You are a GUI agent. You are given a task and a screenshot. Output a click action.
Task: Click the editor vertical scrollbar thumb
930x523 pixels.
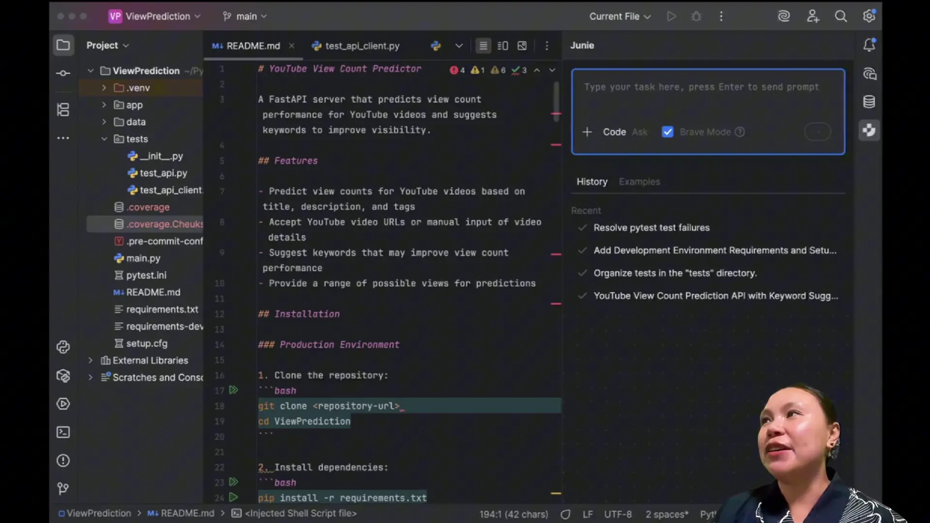pyautogui.click(x=556, y=101)
